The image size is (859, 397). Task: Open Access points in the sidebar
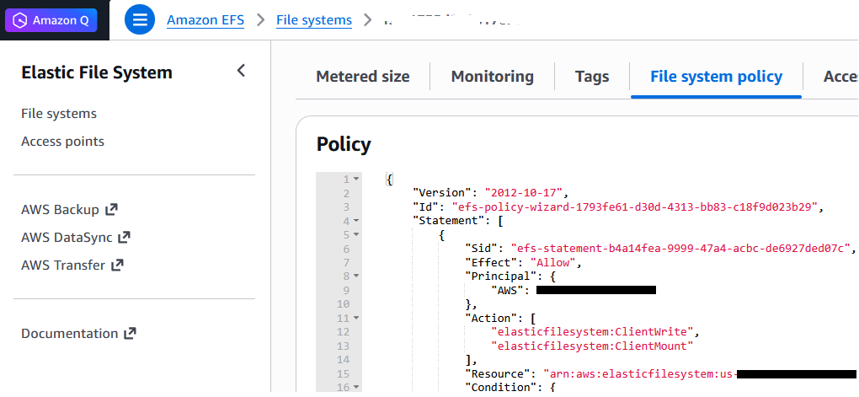click(x=62, y=142)
